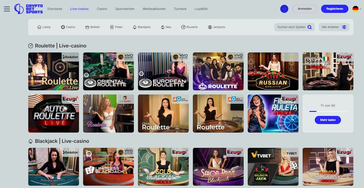Click the Crypto Bet Sports logo
Screen dimensions: 364x188
click(29, 9)
